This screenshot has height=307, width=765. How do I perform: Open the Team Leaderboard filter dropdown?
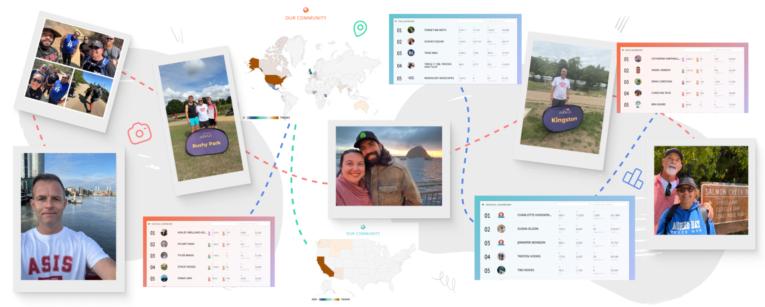[470, 21]
